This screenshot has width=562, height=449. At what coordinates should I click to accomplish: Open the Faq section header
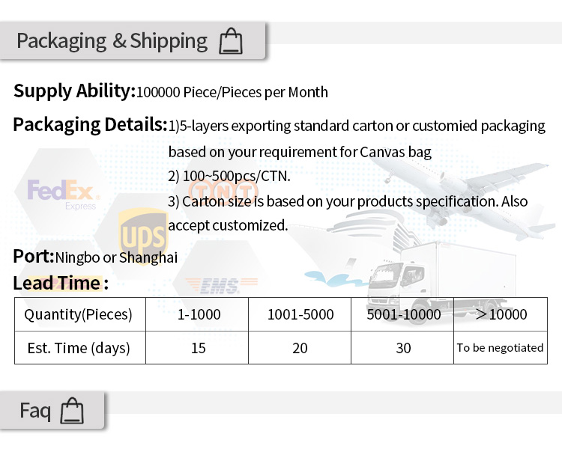(52, 410)
